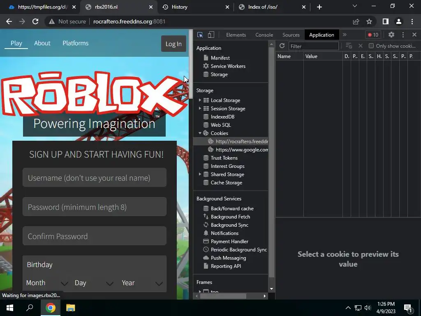Click the Password input field
The width and height of the screenshot is (421, 316).
tap(95, 207)
